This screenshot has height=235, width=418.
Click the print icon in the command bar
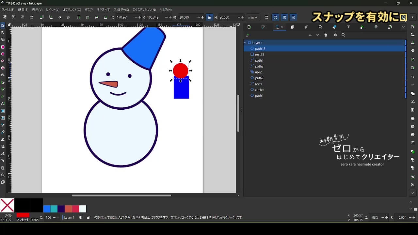point(413,51)
